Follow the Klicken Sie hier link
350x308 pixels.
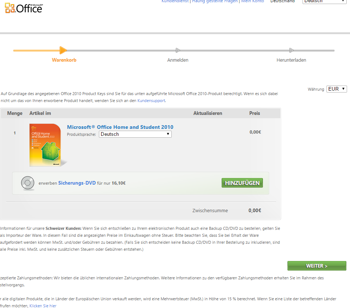click(43, 306)
